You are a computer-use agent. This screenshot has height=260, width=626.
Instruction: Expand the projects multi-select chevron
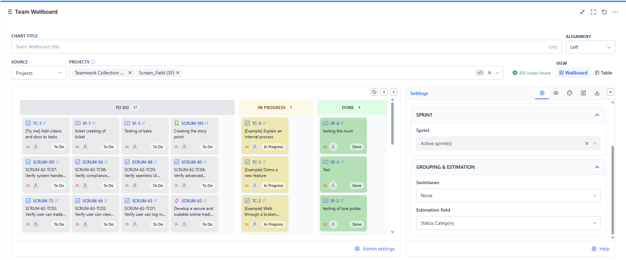[x=497, y=73]
